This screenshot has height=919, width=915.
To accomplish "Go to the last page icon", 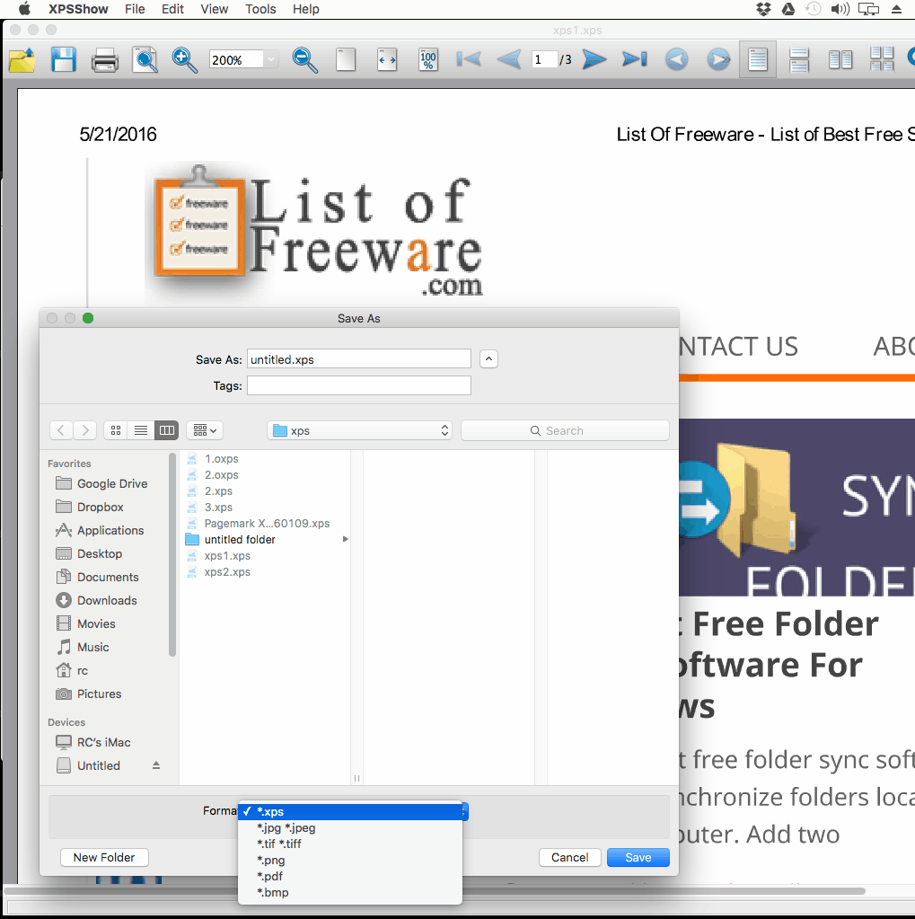I will [635, 59].
